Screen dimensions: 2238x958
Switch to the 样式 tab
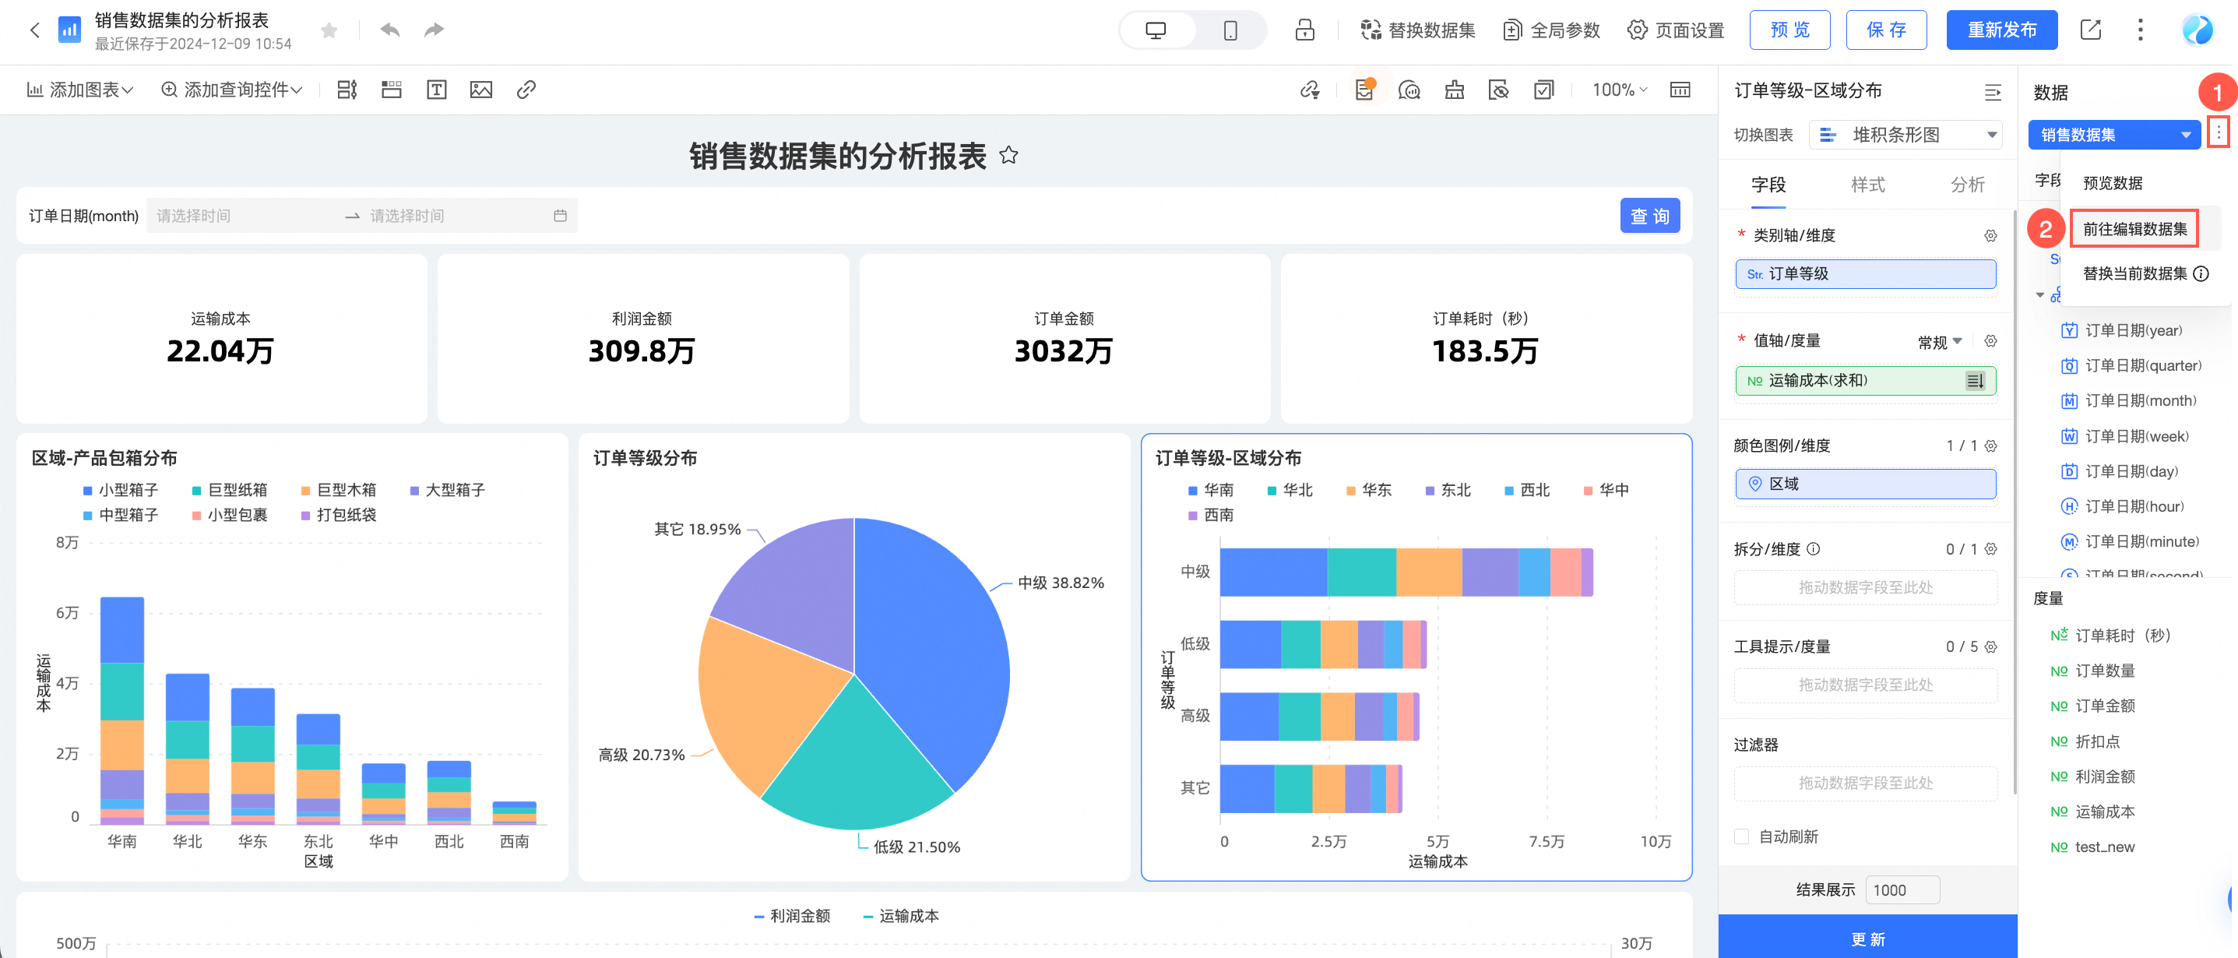1867,185
